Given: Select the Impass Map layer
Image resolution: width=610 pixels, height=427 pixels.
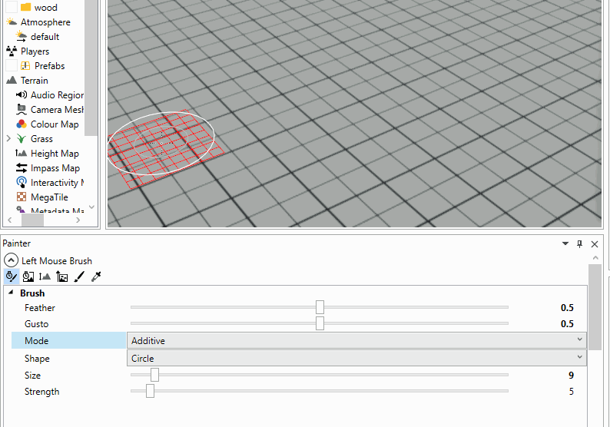Looking at the screenshot, I should tap(55, 168).
